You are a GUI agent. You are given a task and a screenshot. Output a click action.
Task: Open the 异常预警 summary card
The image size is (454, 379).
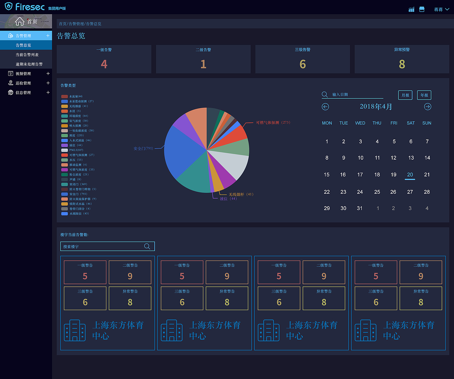402,59
